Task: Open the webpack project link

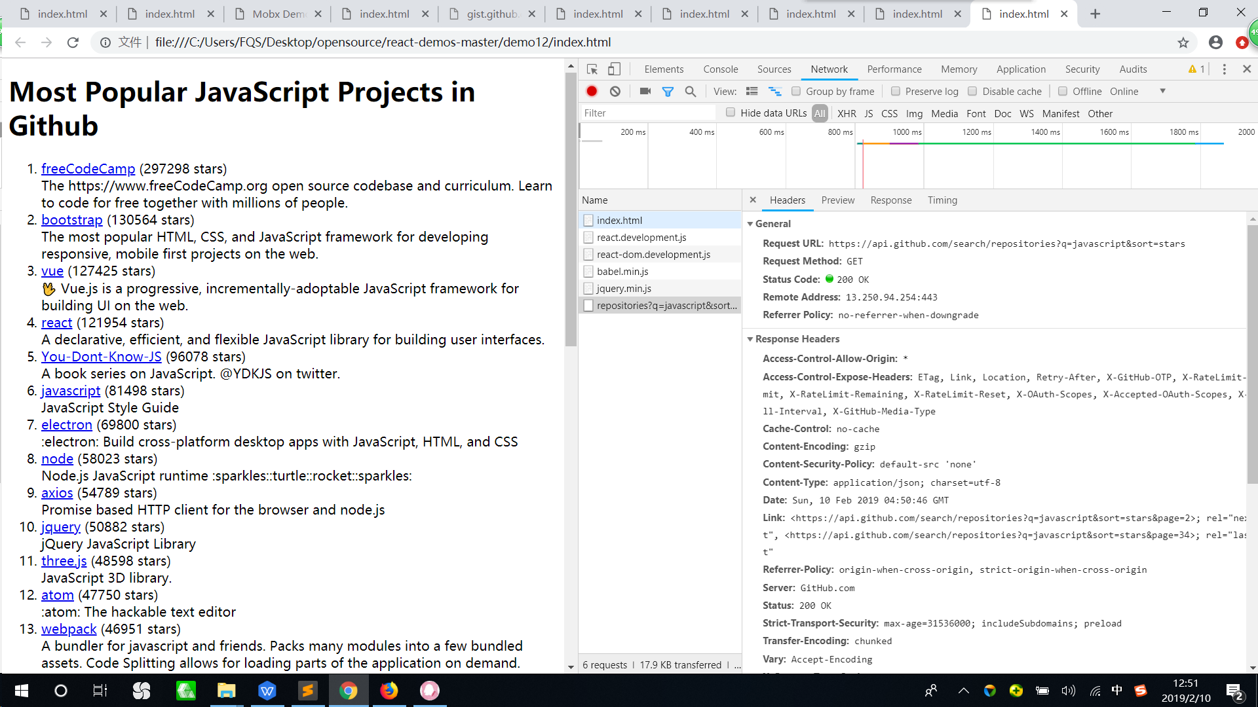Action: (x=69, y=629)
